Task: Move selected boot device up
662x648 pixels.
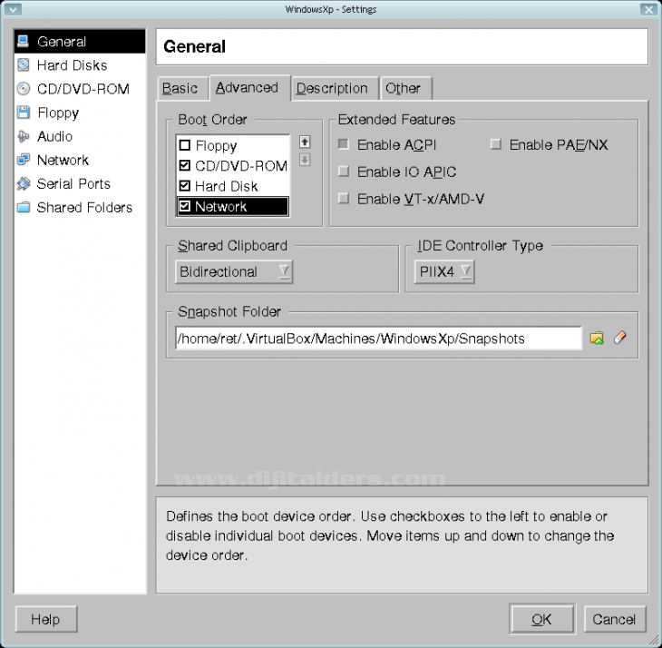Action: coord(305,142)
